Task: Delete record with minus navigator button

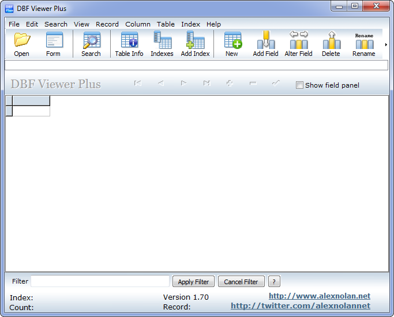Action: tap(253, 84)
